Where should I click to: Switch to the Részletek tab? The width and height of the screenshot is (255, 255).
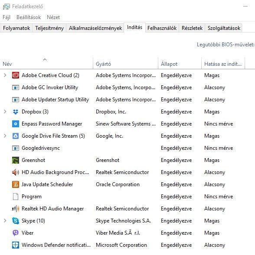[192, 28]
